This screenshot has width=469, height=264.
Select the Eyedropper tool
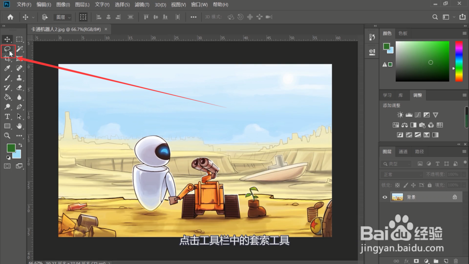[7, 68]
